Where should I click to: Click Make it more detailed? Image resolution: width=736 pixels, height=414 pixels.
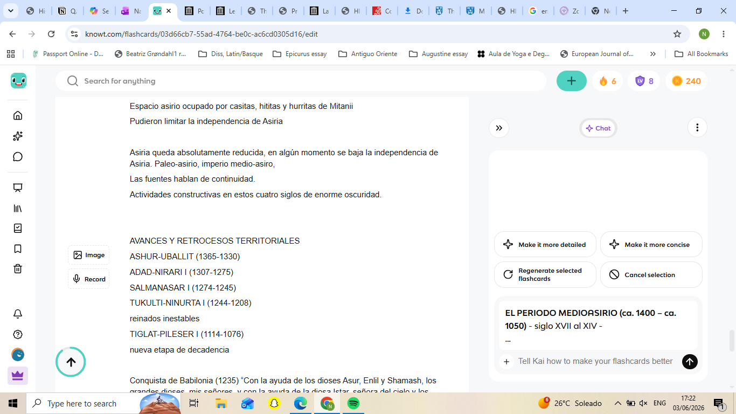click(x=545, y=245)
